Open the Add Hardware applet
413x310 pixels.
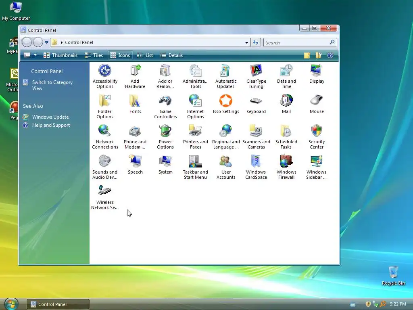pos(135,76)
